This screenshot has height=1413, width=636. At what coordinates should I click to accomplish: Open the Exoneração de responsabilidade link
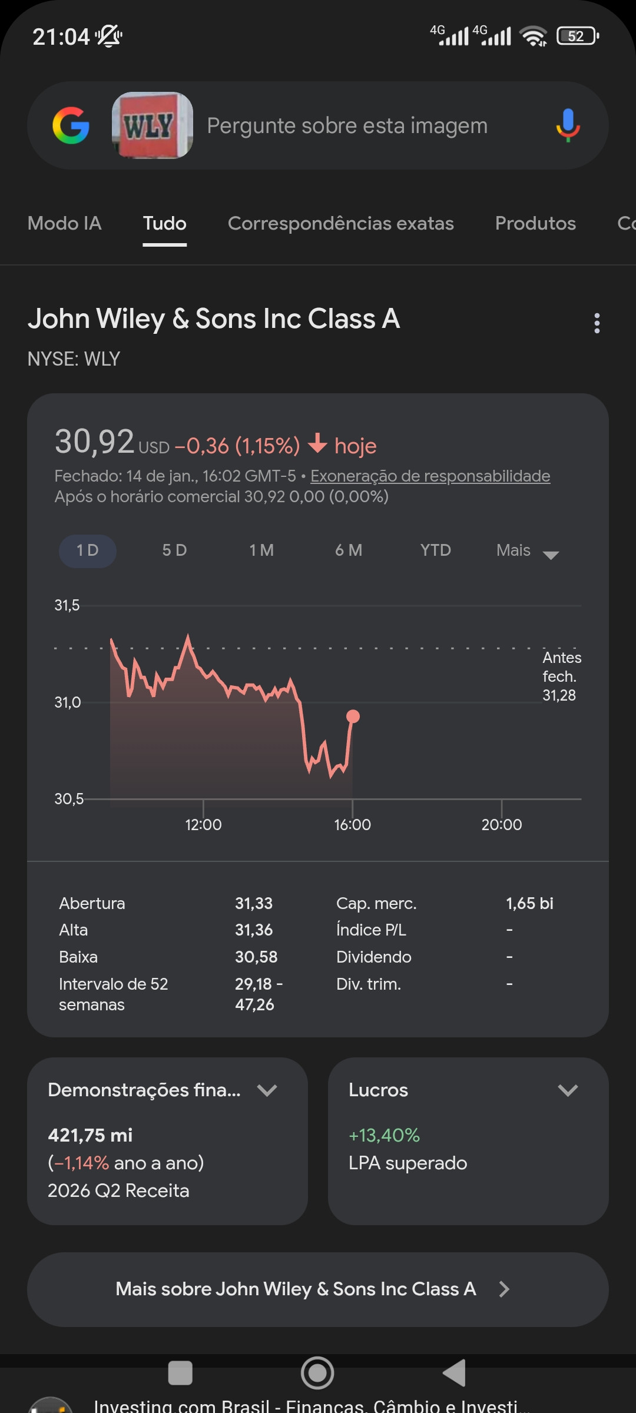point(430,476)
